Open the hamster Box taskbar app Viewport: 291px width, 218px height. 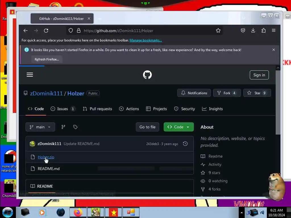pyautogui.click(x=96, y=212)
